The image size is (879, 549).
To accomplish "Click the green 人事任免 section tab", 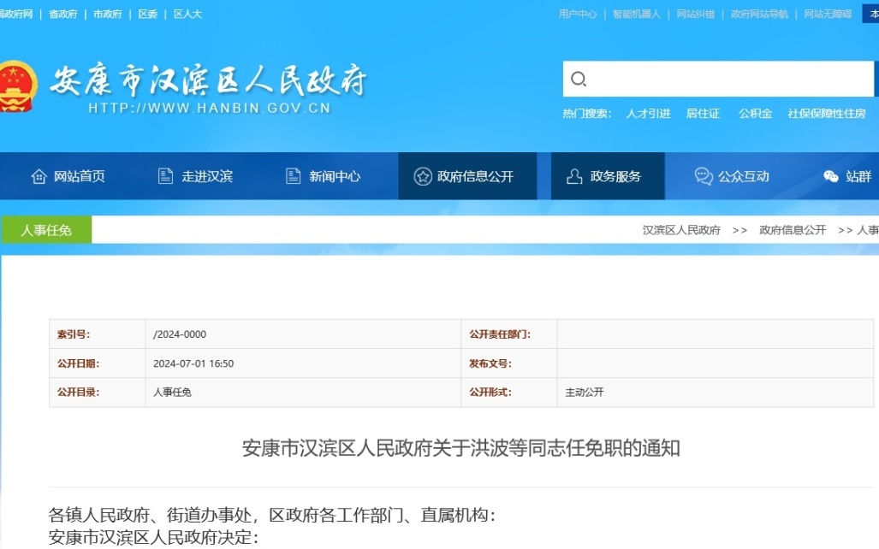I will 46,230.
